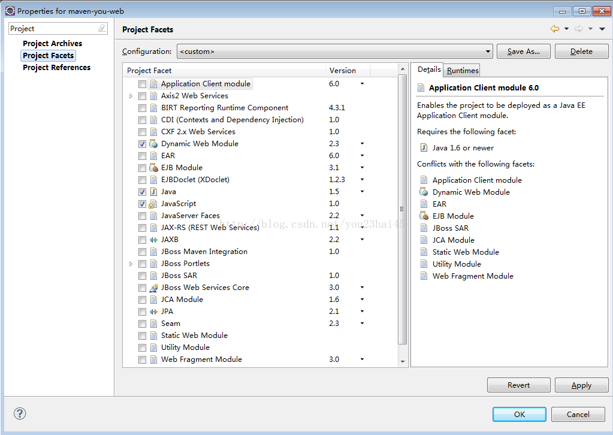This screenshot has width=613, height=435.
Task: Click the JBoss Web Services Core icon
Action: [153, 288]
